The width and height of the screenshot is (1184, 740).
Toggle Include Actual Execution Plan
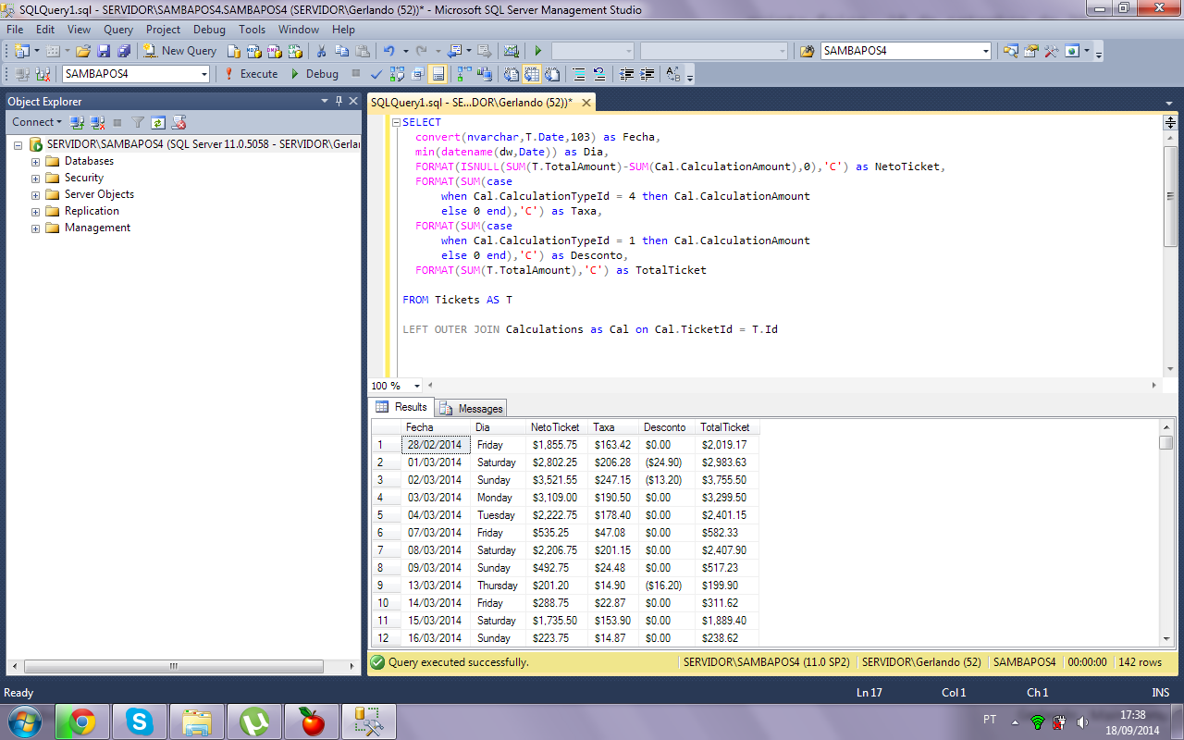pos(463,74)
